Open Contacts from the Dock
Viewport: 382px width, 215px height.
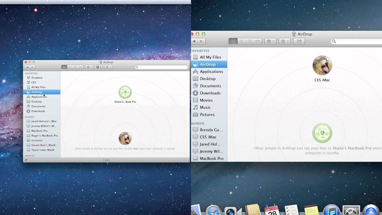pyautogui.click(x=253, y=210)
